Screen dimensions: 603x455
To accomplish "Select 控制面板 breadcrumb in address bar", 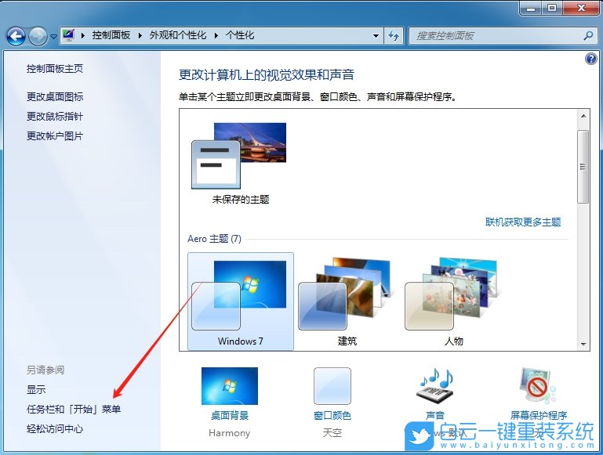I will [x=111, y=35].
